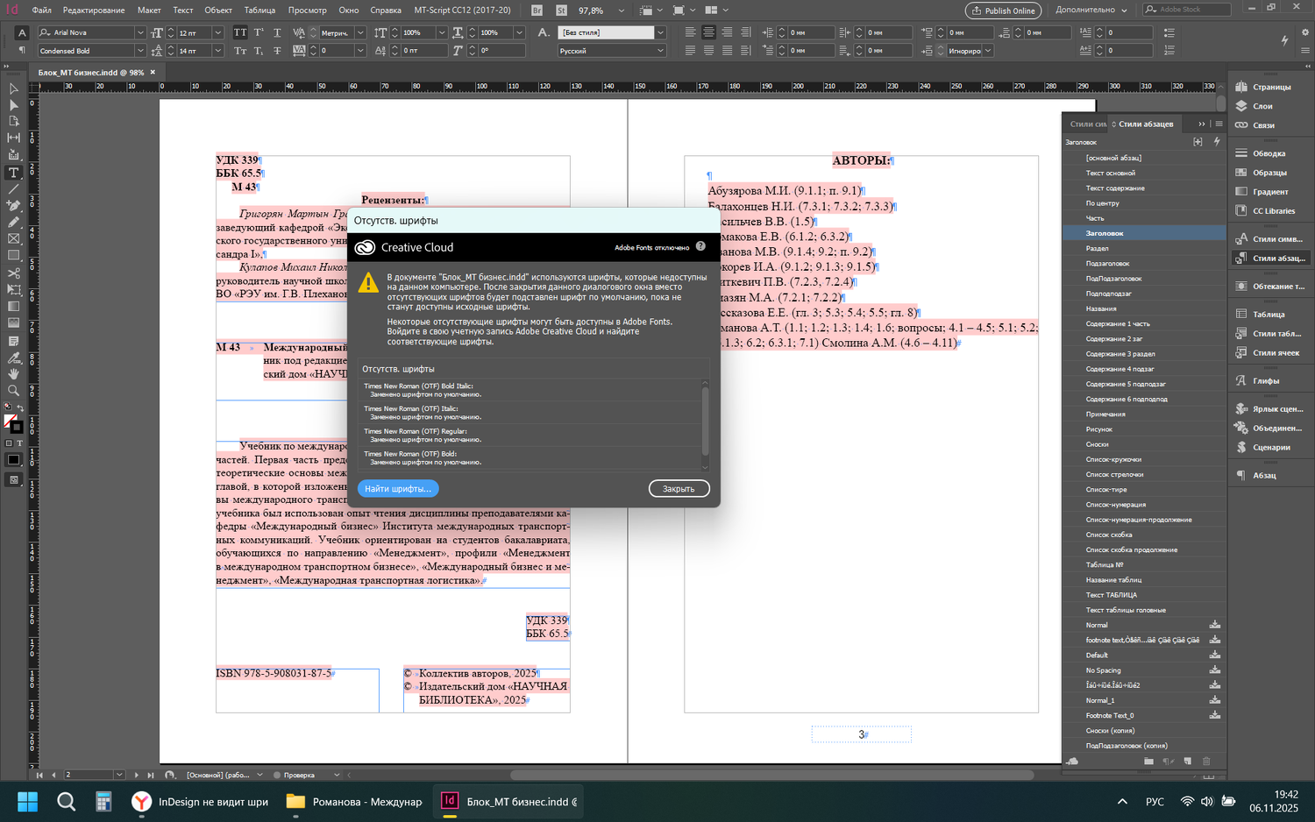Click the Adobe Bridge 'Br' icon
Viewport: 1315px width, 822px height.
[537, 11]
